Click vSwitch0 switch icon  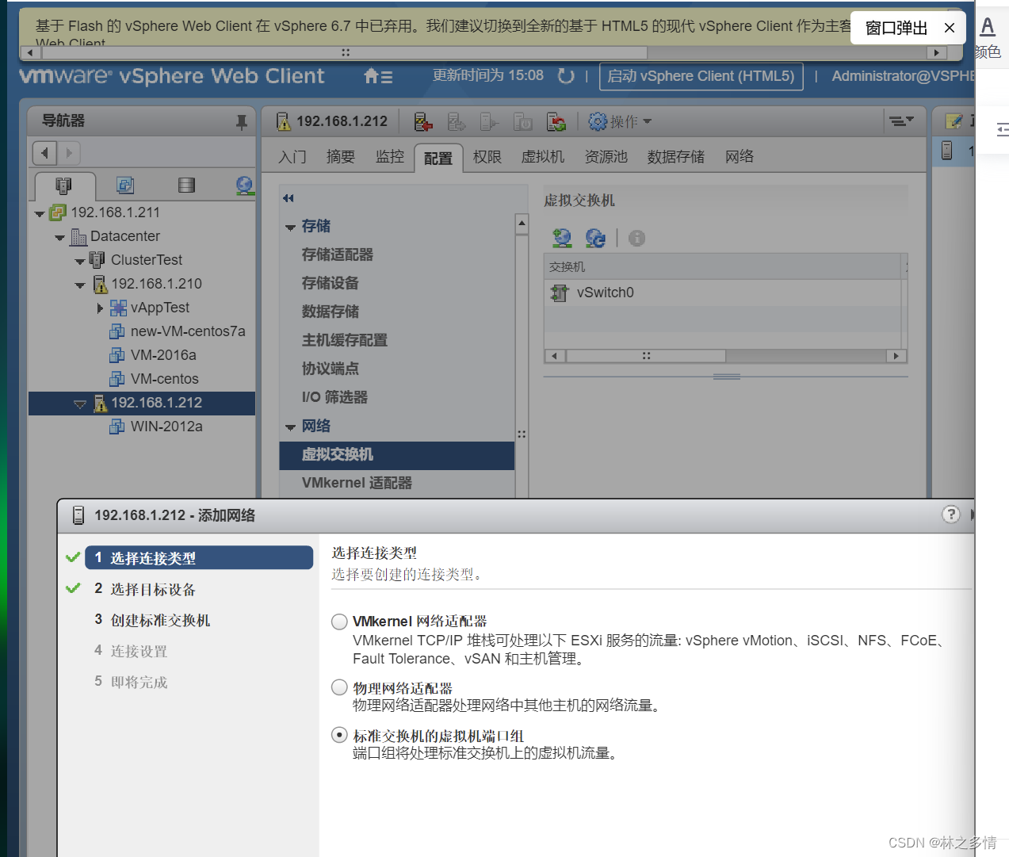point(560,293)
